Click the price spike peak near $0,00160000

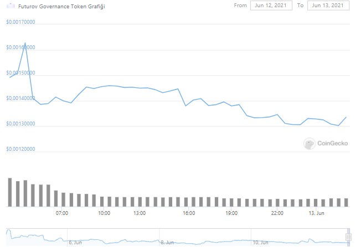tap(25, 43)
